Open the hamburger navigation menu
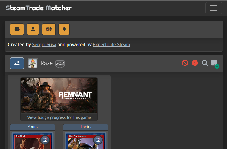 coord(213,8)
